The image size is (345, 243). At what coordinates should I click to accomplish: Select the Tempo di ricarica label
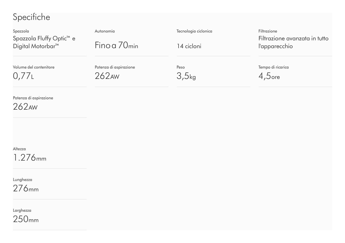(273, 67)
